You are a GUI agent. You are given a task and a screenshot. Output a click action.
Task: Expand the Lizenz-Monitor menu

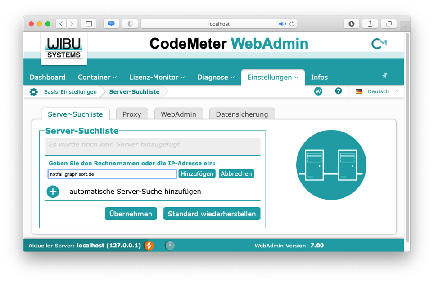pyautogui.click(x=157, y=78)
